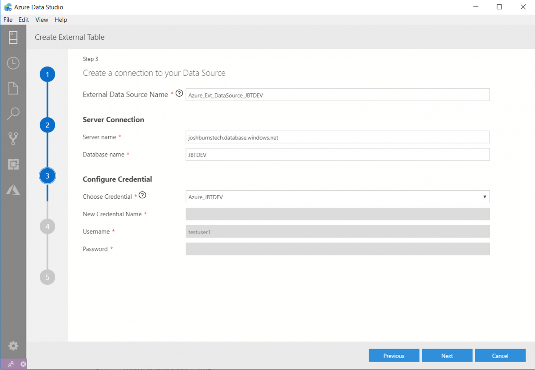
Task: Select wizard step 4 circle
Action: click(47, 227)
